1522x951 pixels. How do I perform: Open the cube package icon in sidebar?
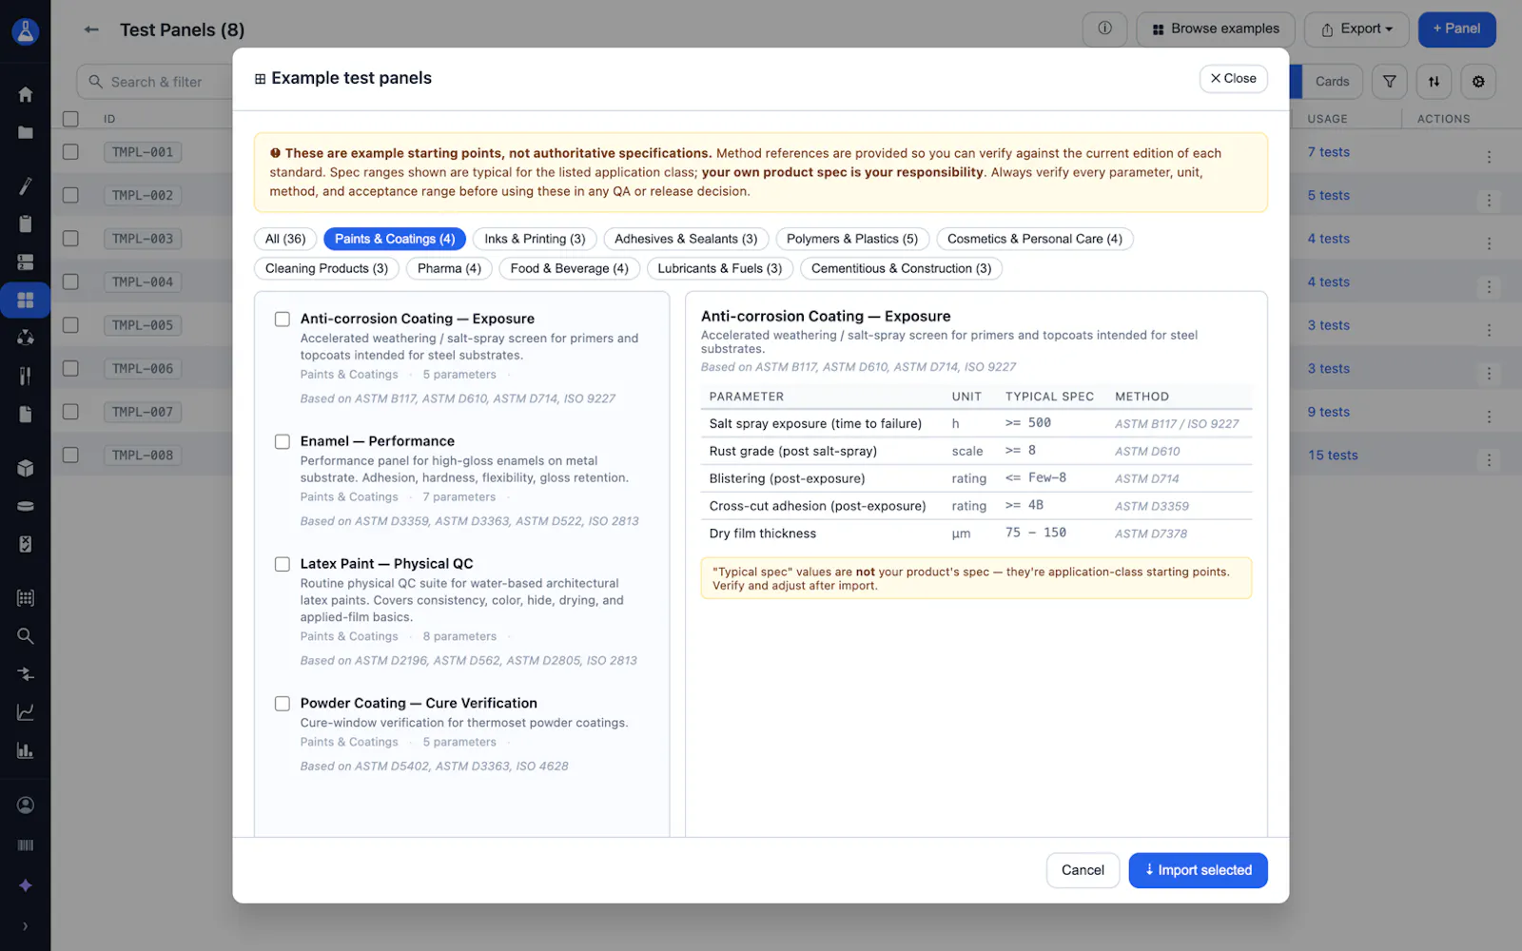[26, 468]
